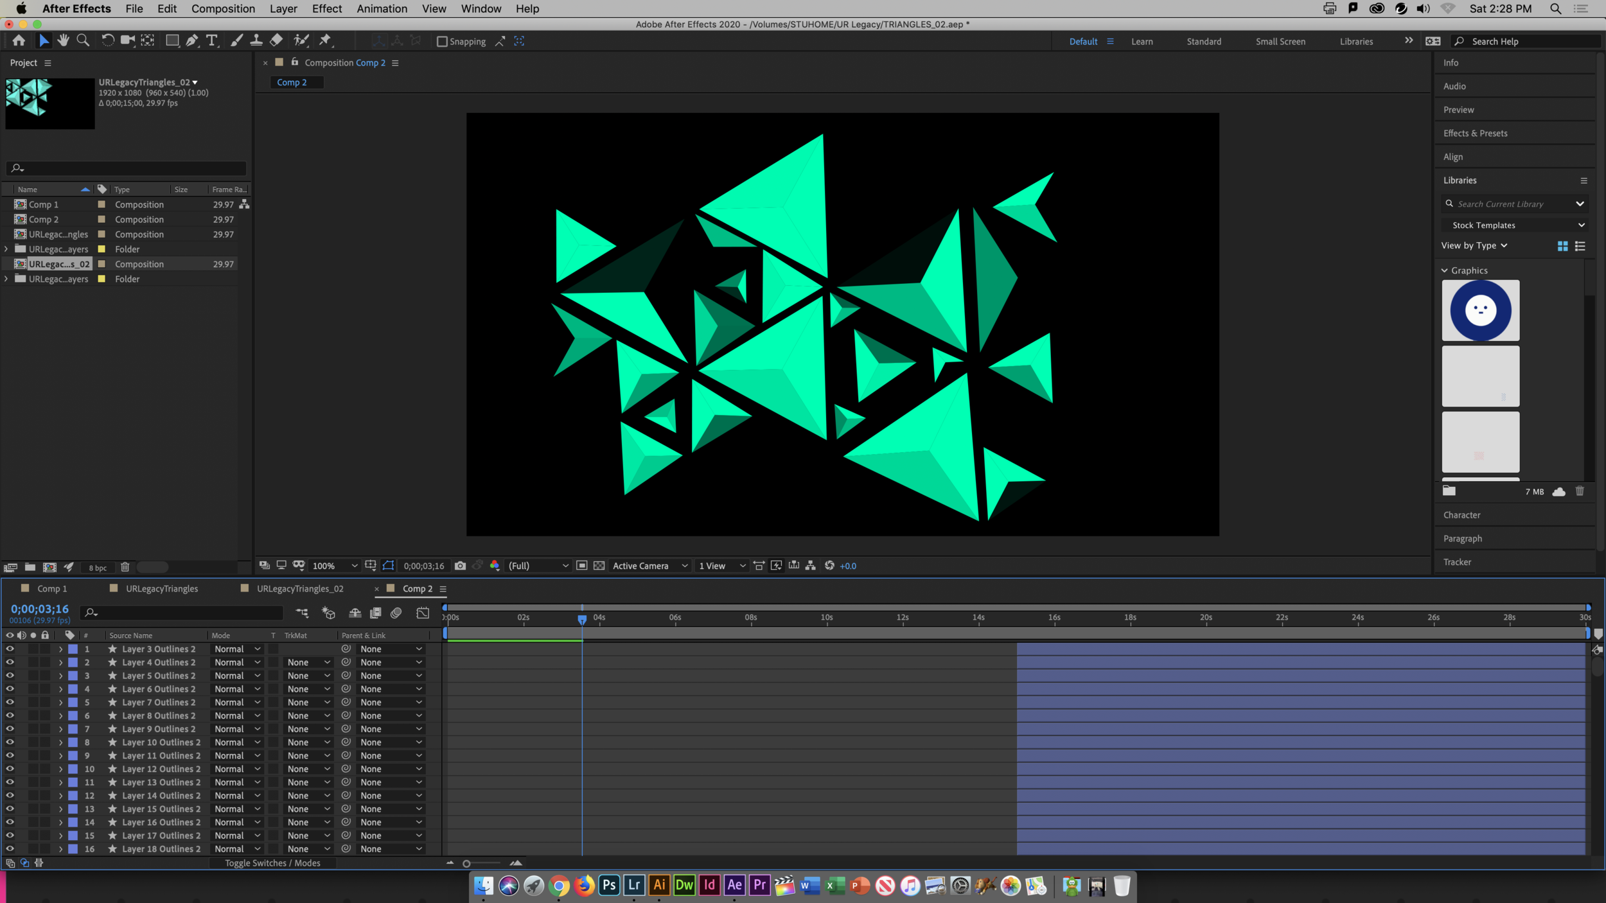Click the Home icon in toolbar
Viewport: 1606px width, 903px height.
pyautogui.click(x=19, y=40)
